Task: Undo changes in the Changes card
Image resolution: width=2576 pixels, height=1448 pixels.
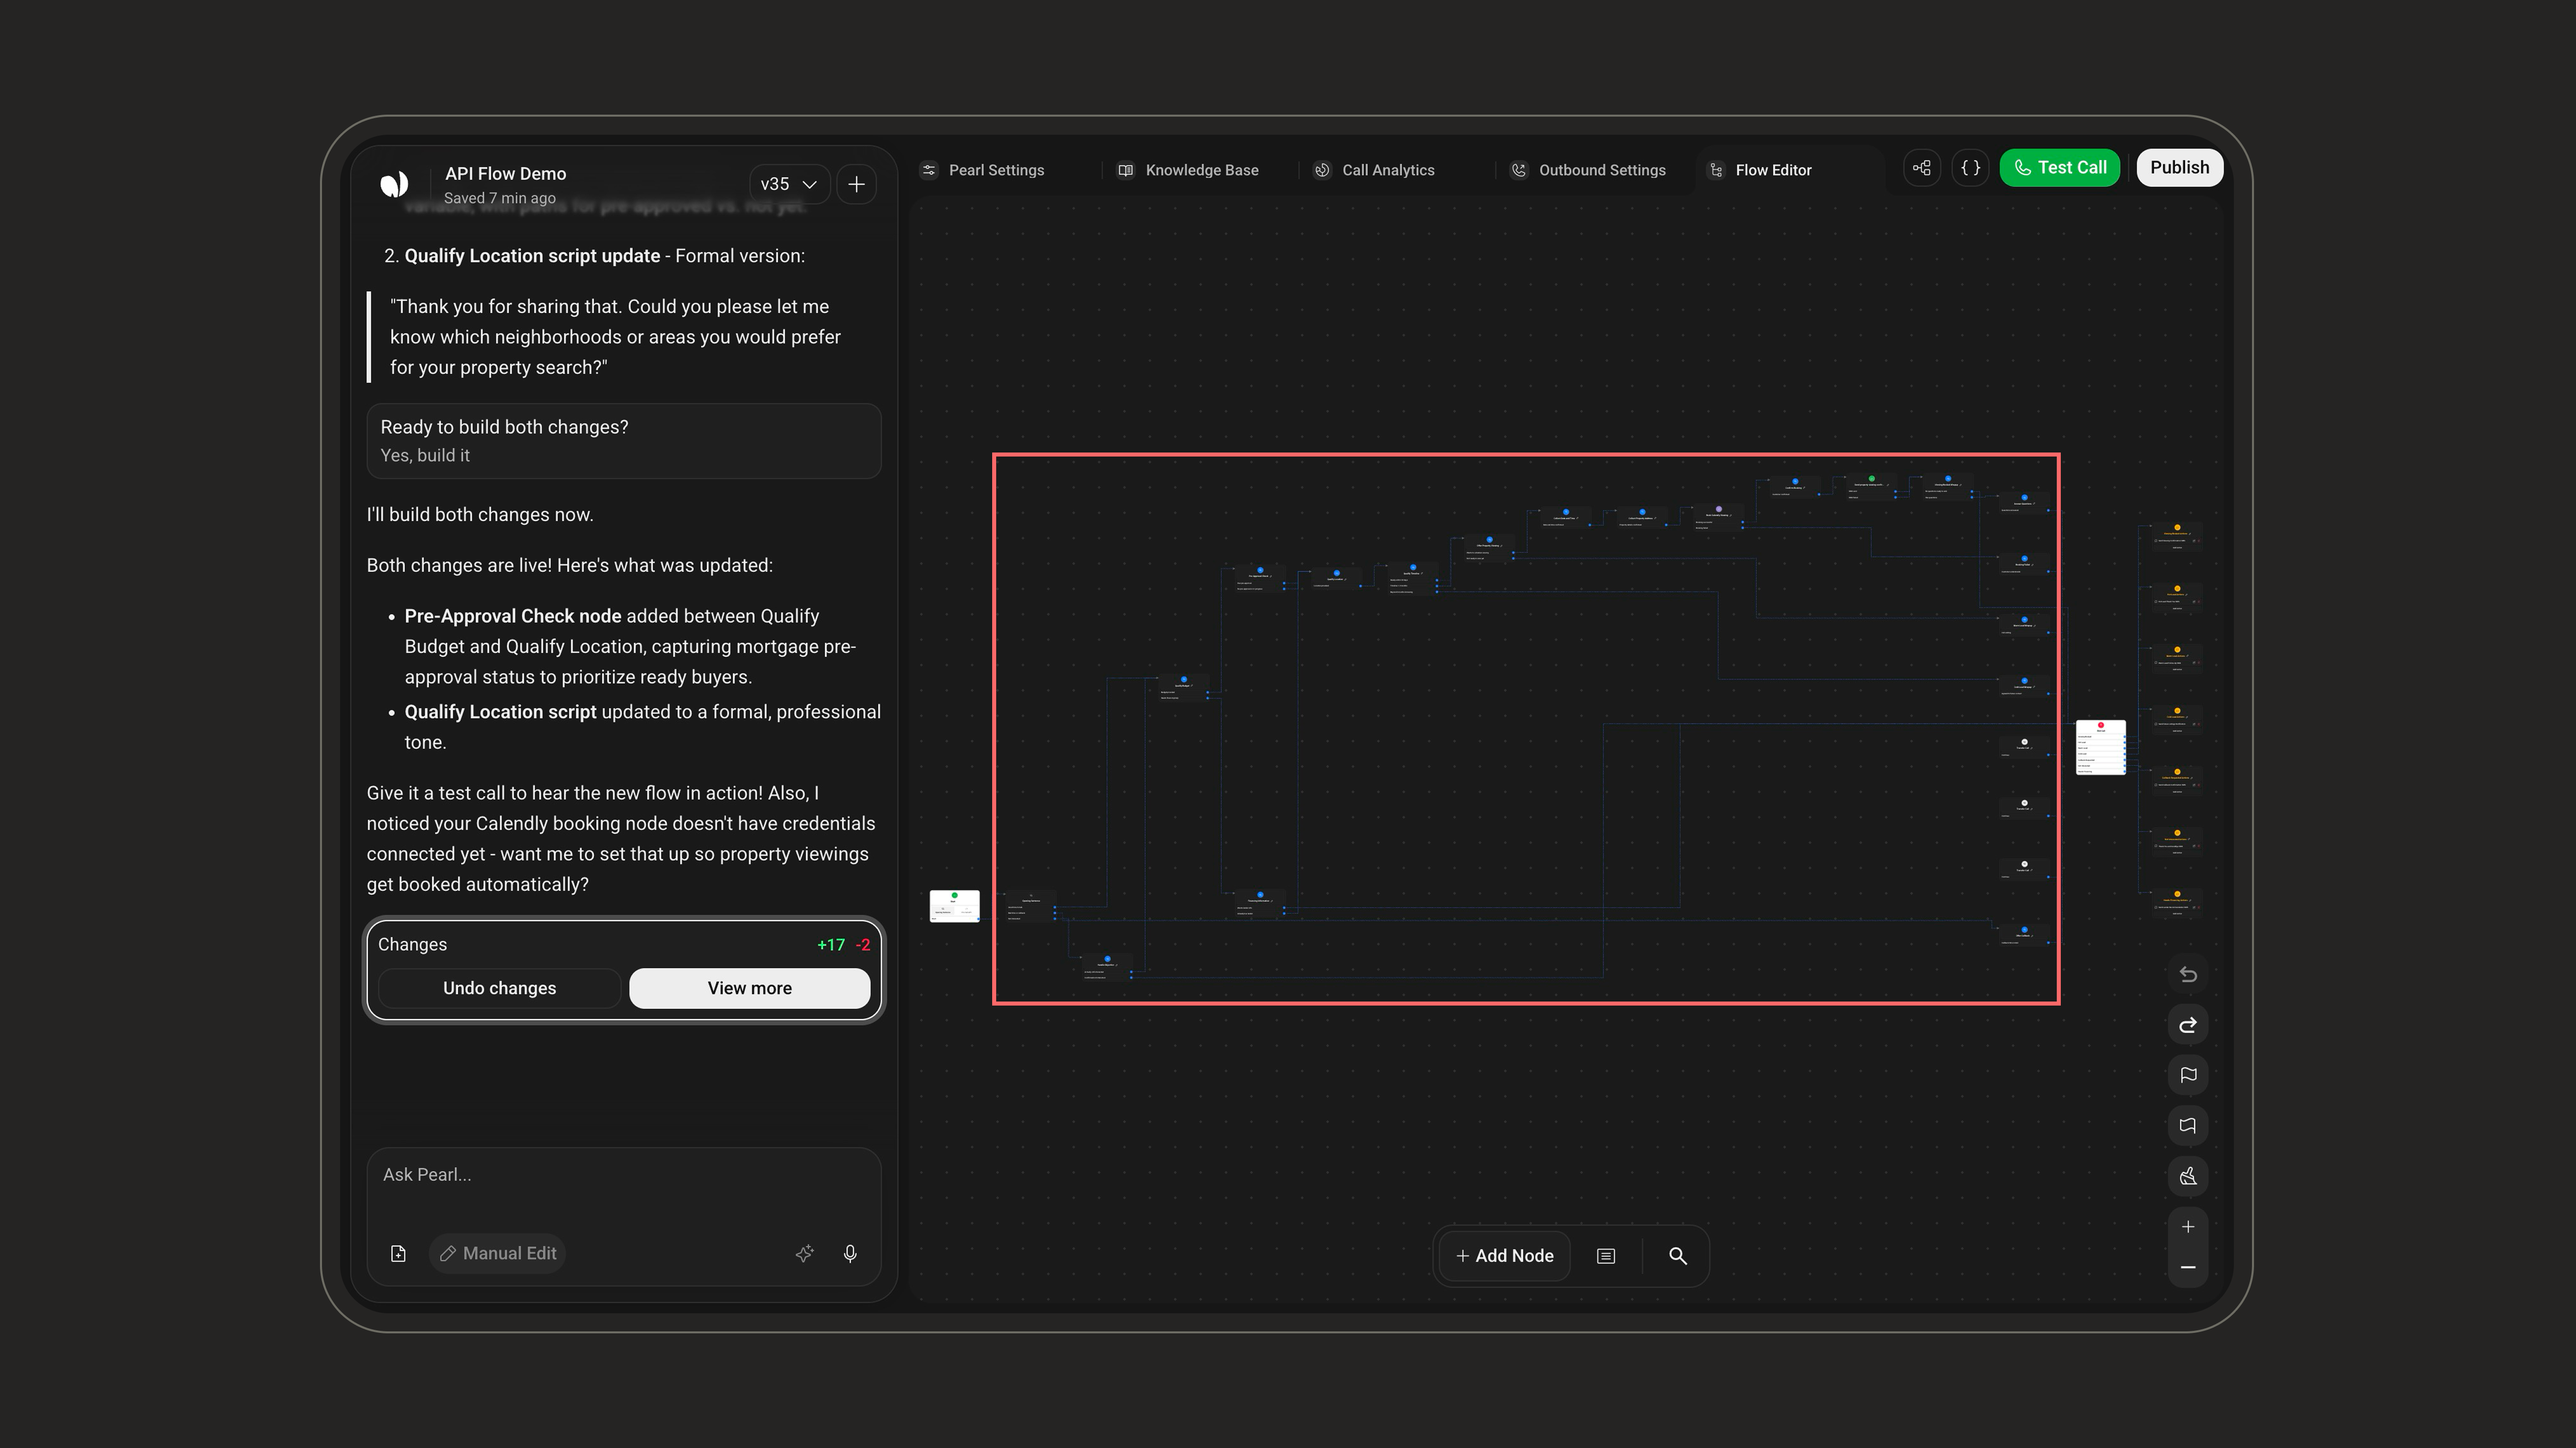Action: 500,988
